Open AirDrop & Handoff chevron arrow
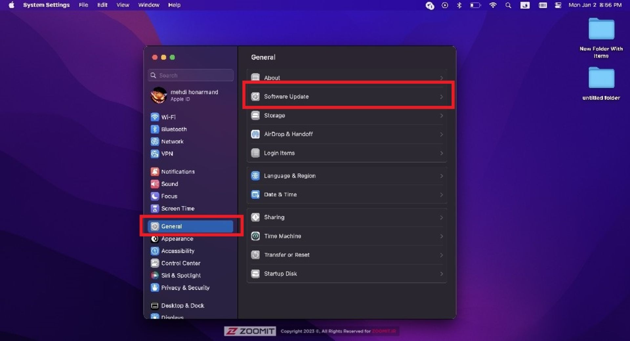 coord(442,135)
